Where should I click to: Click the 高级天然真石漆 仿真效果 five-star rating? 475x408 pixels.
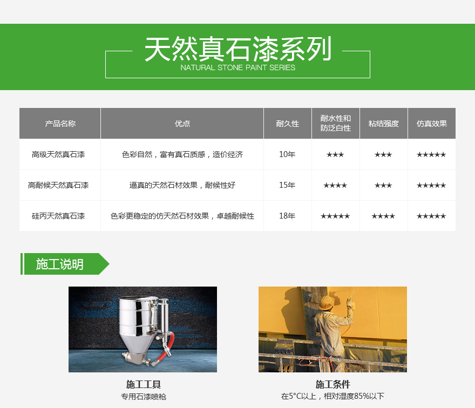point(431,155)
